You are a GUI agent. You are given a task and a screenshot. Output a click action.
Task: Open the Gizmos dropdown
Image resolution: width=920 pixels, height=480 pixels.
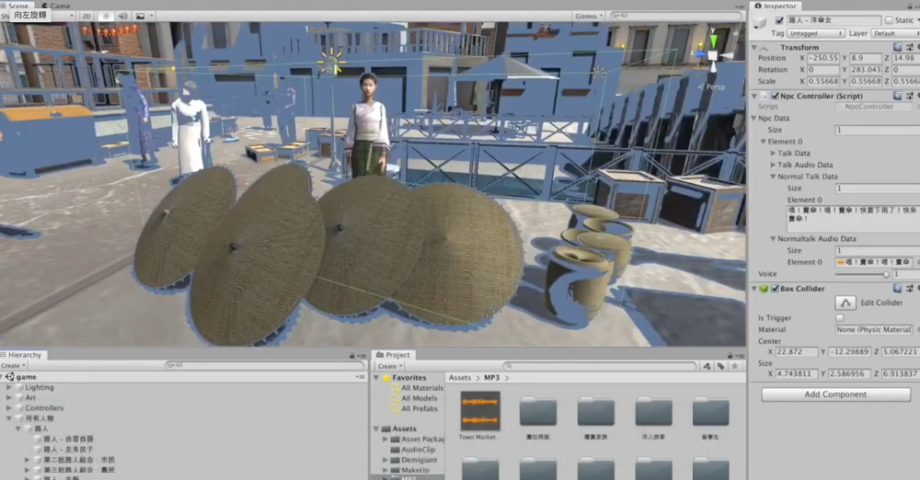589,16
